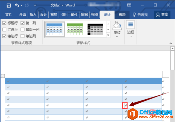This screenshot has height=122, width=175.
Task: Select the blue grid table style thumbnail
Action: coord(55,29)
